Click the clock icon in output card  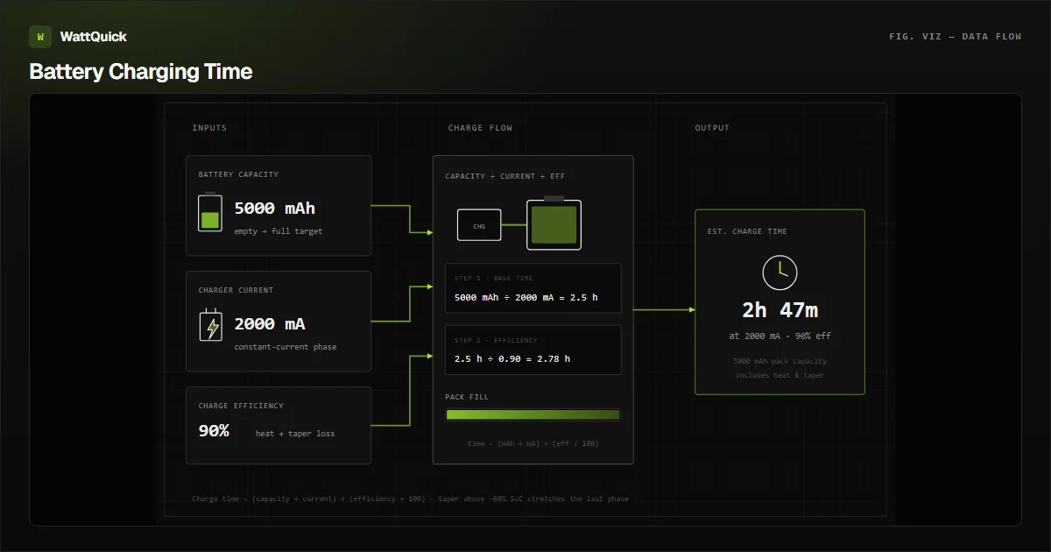click(779, 273)
